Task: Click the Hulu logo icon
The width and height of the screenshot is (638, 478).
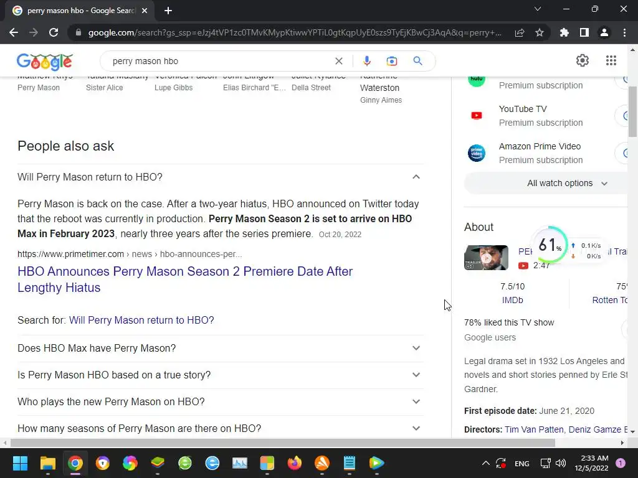Action: coord(477,80)
